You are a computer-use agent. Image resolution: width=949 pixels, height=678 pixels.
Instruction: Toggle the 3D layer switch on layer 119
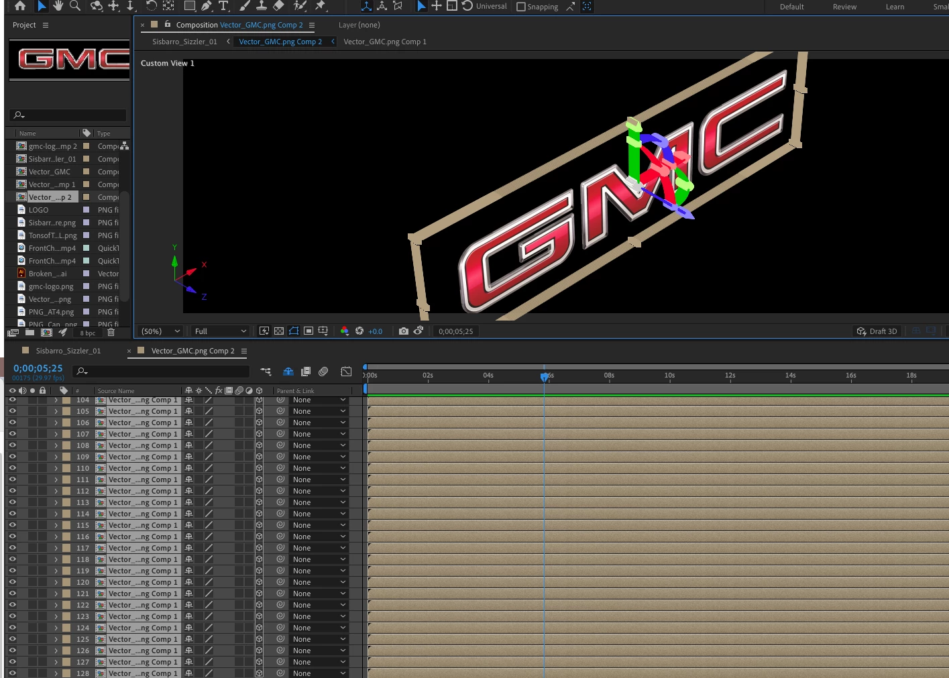tap(259, 571)
